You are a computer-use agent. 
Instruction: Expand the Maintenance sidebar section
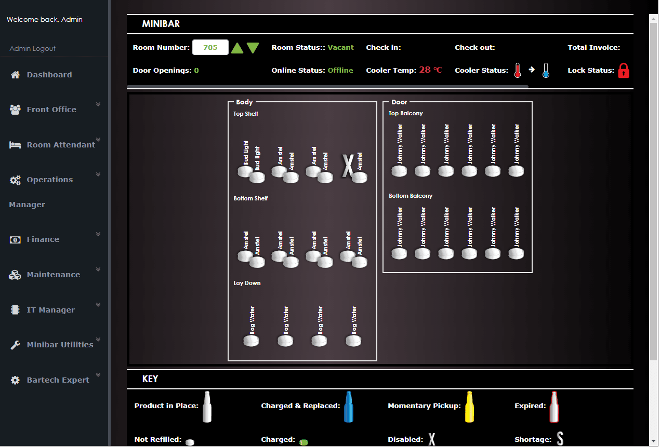coord(53,274)
